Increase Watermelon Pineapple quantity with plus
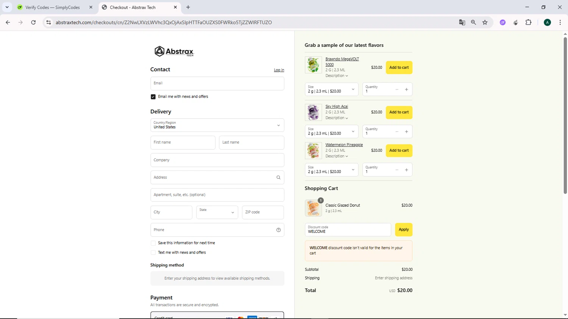 click(406, 170)
